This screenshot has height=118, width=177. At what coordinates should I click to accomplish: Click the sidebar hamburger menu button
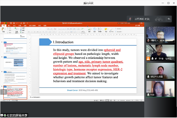point(4,92)
